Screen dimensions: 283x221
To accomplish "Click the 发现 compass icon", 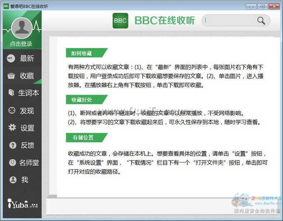I will click(12, 110).
